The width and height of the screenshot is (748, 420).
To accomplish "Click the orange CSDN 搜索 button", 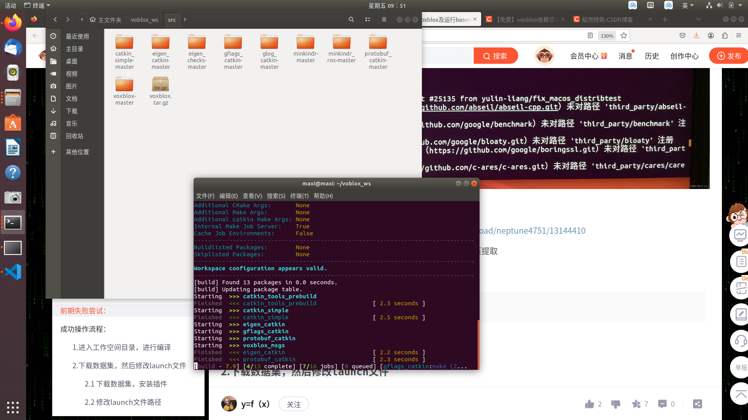I will 496,56.
